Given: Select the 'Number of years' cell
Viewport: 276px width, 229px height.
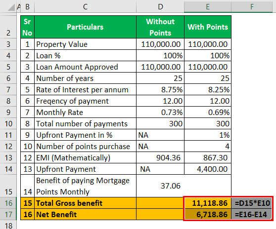Looking at the screenshot, I should point(86,78).
